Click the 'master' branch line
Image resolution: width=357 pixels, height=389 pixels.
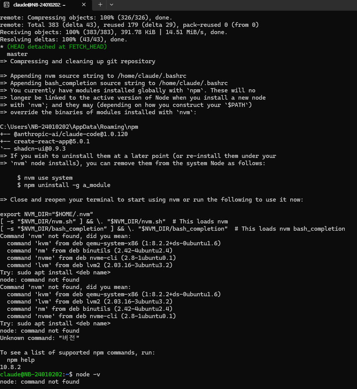(x=17, y=54)
